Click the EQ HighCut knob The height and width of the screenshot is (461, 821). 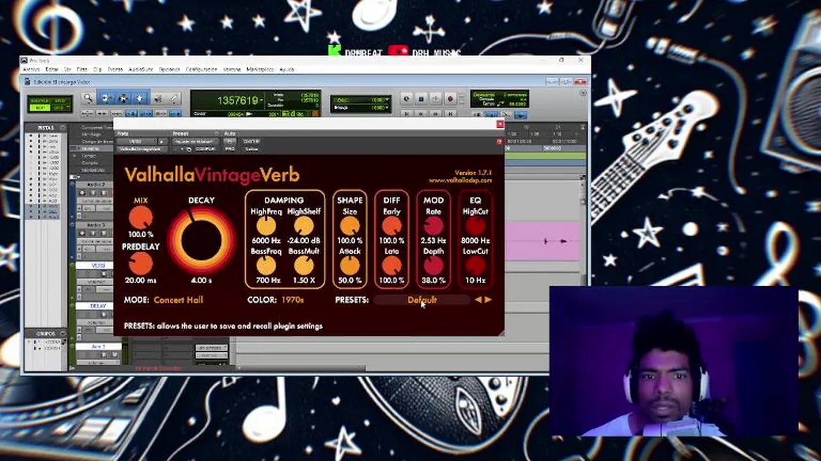(475, 225)
